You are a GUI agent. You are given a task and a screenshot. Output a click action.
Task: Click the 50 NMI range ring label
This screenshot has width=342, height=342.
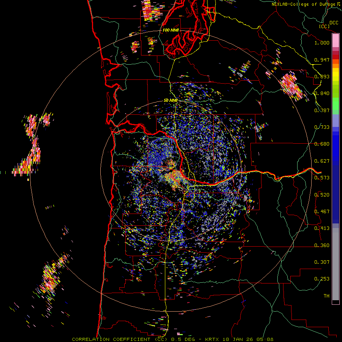(171, 101)
